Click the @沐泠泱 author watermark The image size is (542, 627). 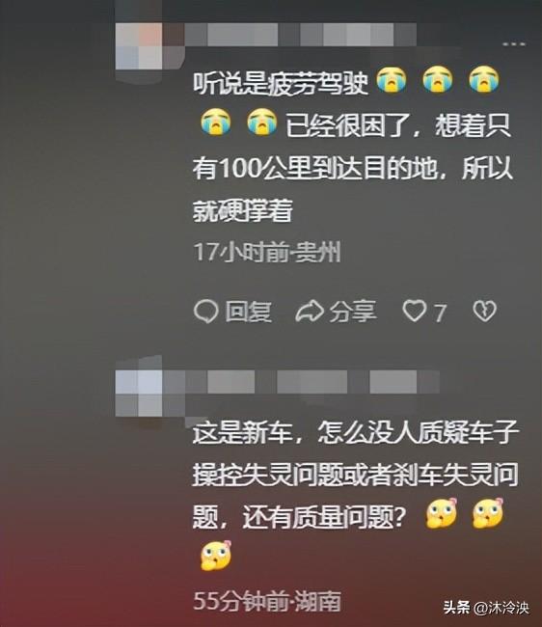pos(501,608)
